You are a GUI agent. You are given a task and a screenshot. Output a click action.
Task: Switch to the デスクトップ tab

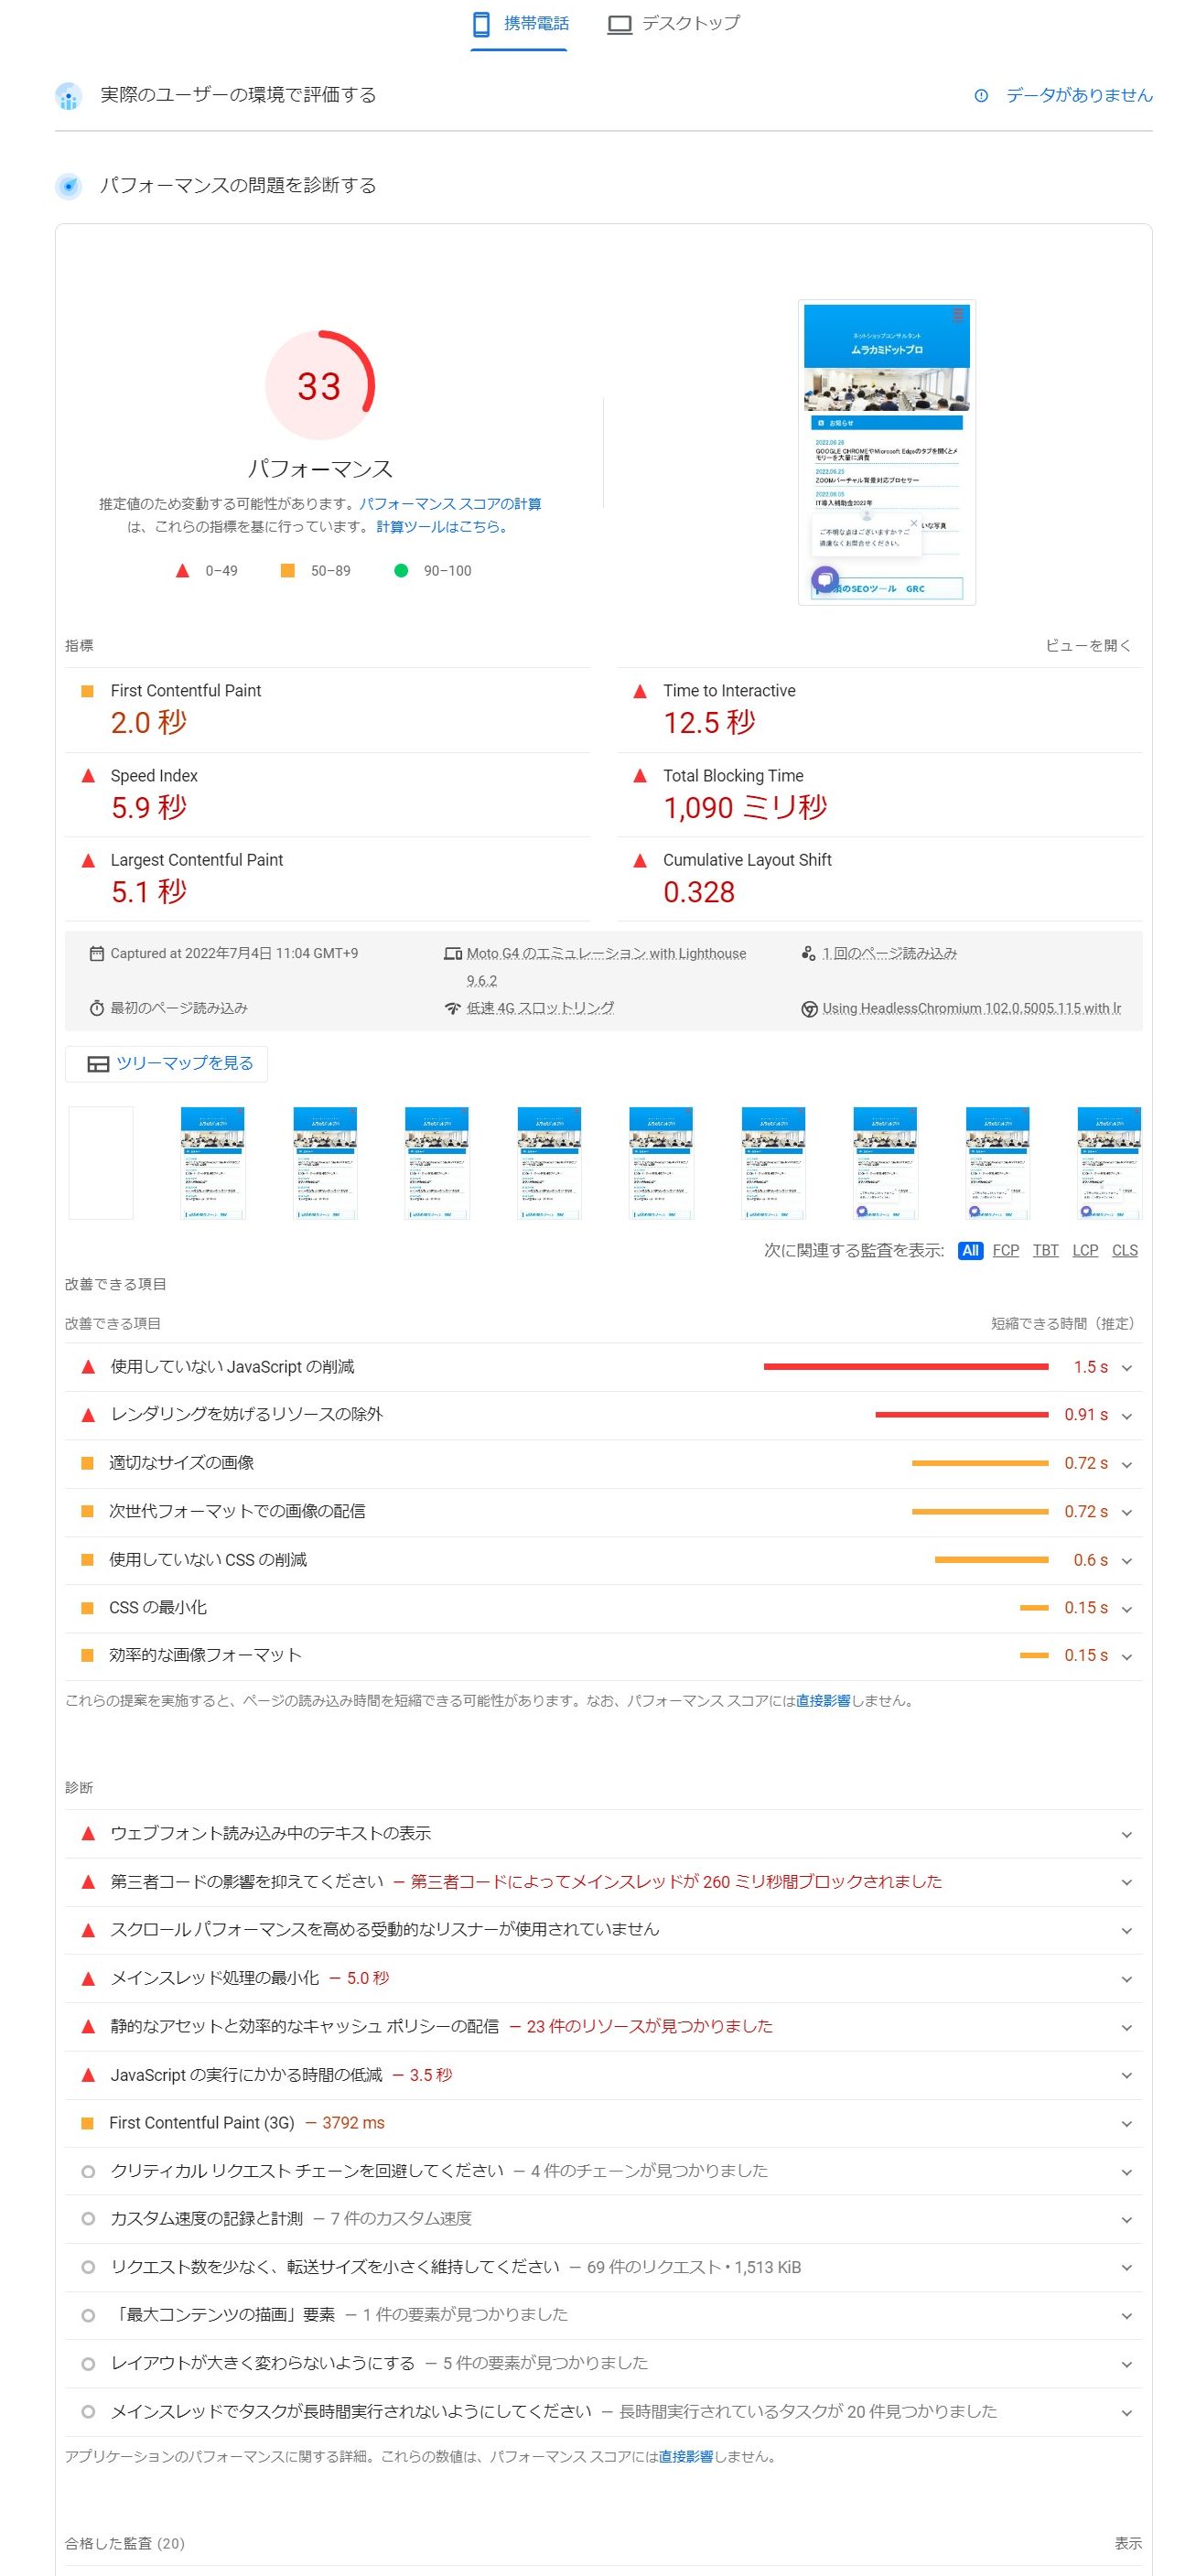pyautogui.click(x=673, y=24)
